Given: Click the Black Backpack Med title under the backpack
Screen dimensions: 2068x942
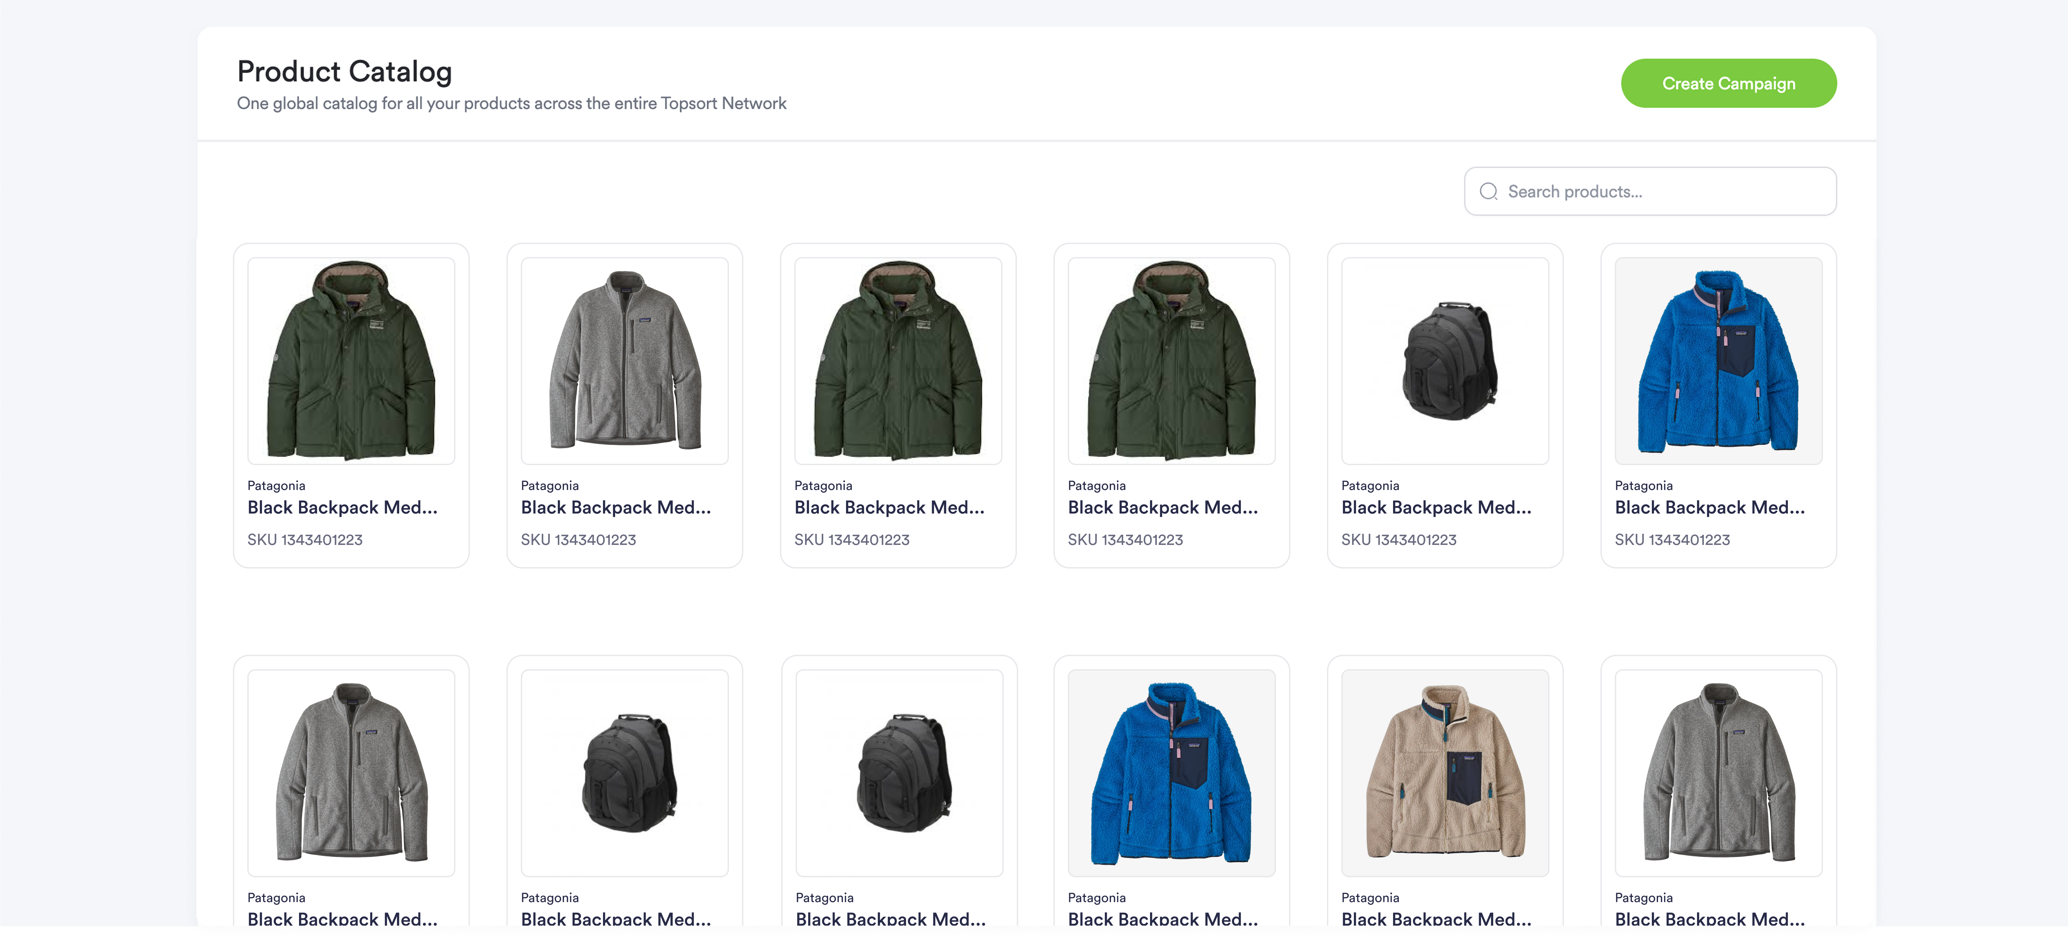Looking at the screenshot, I should 1436,507.
